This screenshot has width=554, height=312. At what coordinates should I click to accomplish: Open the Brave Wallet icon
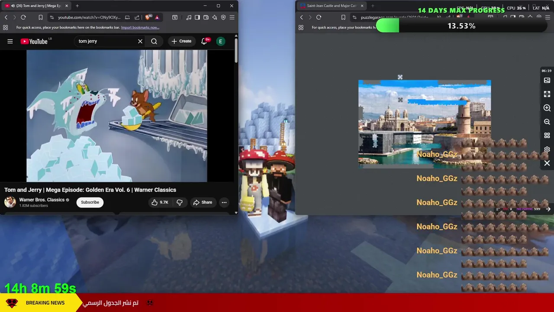click(x=206, y=17)
